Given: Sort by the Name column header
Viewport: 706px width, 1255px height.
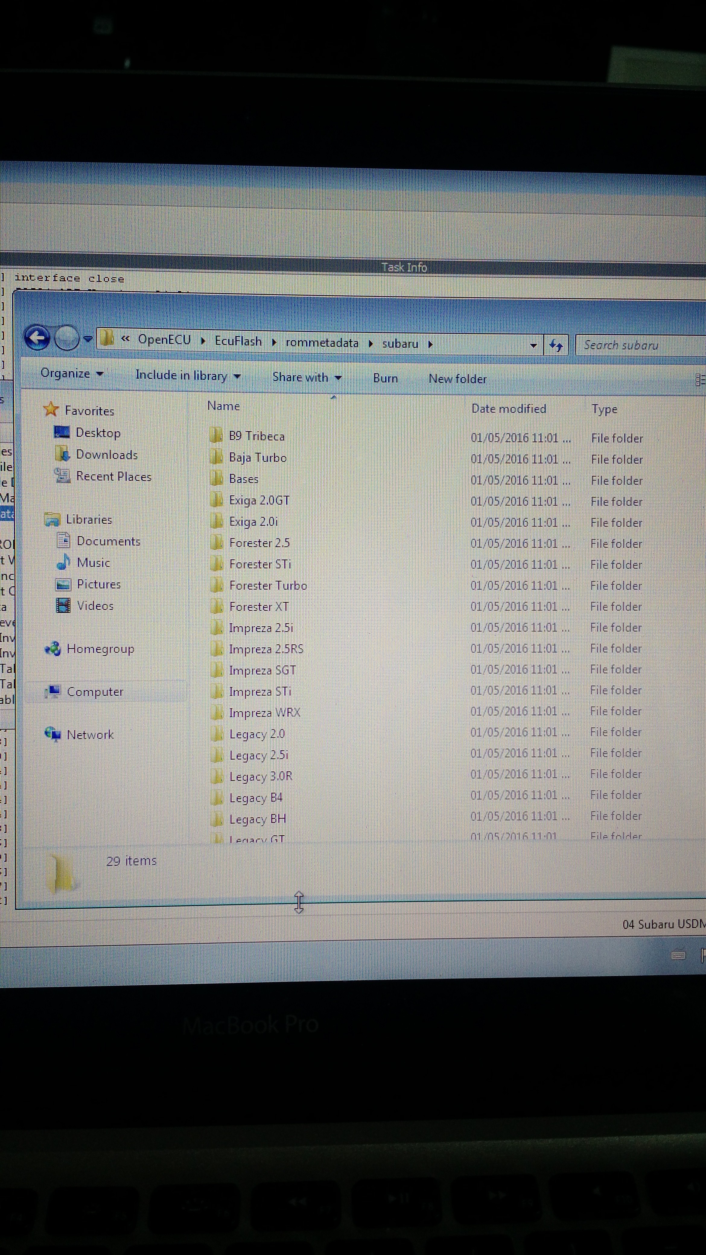Looking at the screenshot, I should click(x=223, y=406).
